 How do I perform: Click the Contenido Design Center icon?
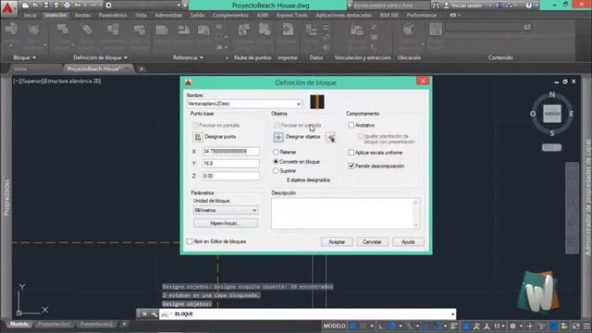click(436, 30)
